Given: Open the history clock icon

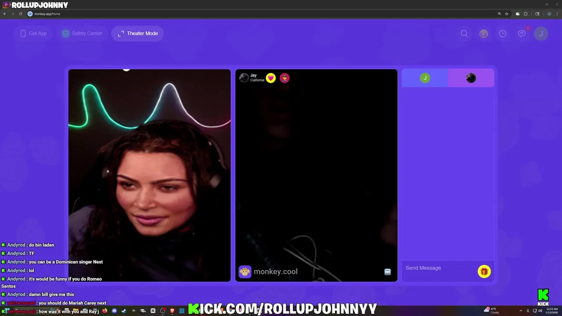Looking at the screenshot, I should pyautogui.click(x=503, y=33).
